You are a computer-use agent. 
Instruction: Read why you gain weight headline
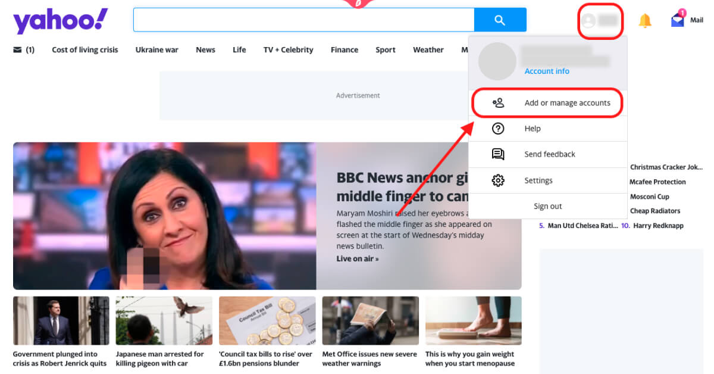pyautogui.click(x=470, y=359)
